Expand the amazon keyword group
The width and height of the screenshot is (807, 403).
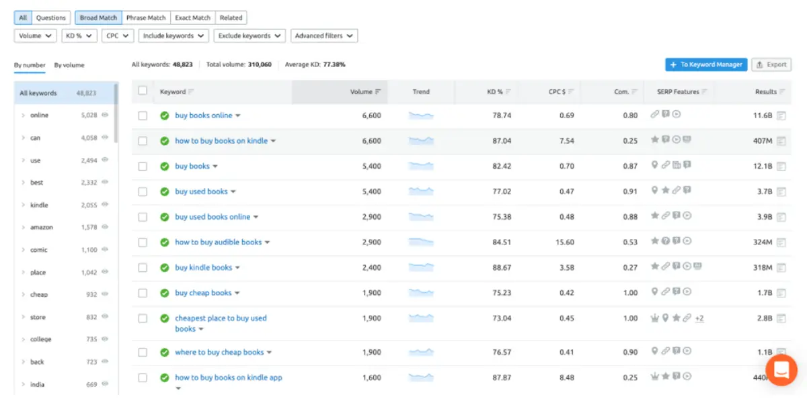click(24, 227)
